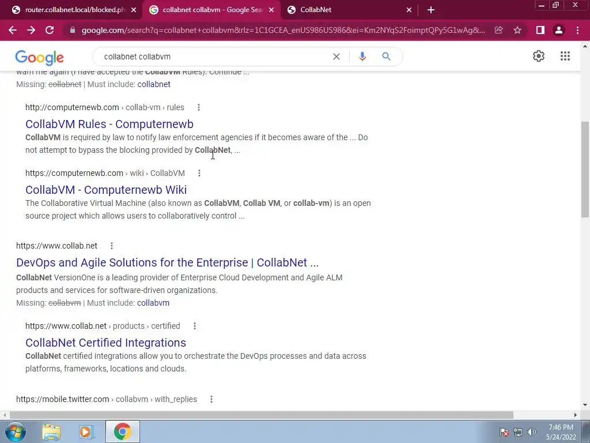Click the vertical scrollbar thumb
Screen dimensions: 590x443
[x=585, y=170]
